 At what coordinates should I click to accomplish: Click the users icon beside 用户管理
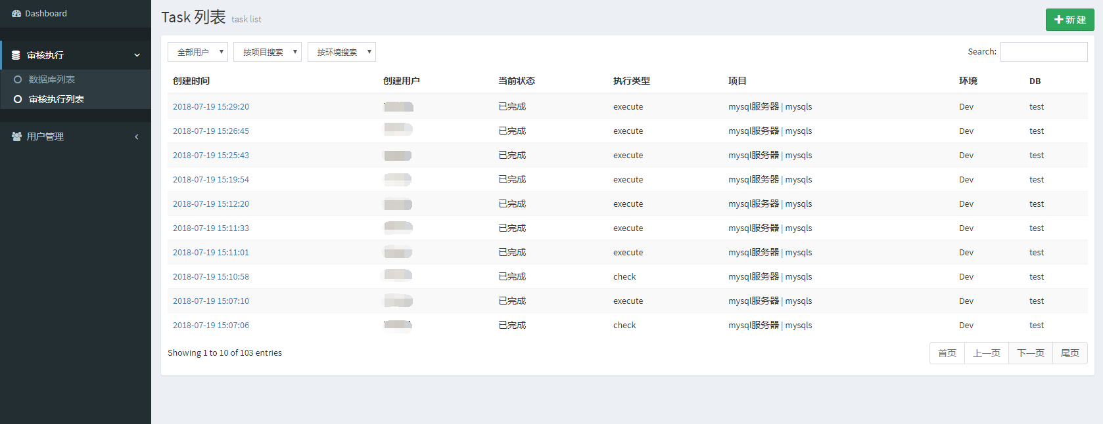click(x=16, y=137)
